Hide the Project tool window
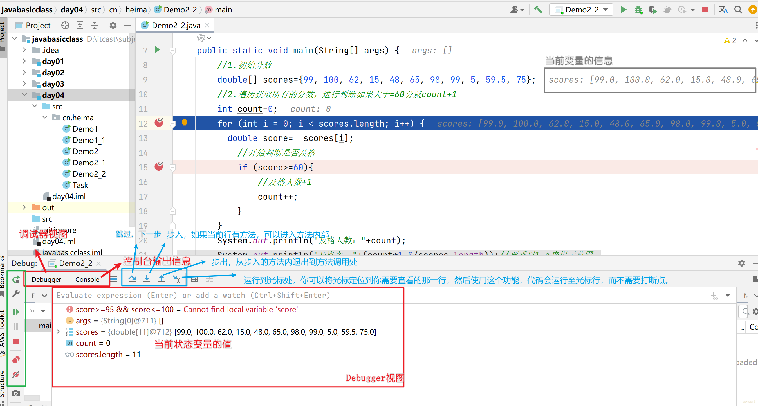 click(128, 26)
